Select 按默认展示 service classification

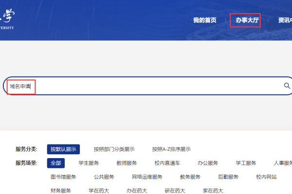63,149
